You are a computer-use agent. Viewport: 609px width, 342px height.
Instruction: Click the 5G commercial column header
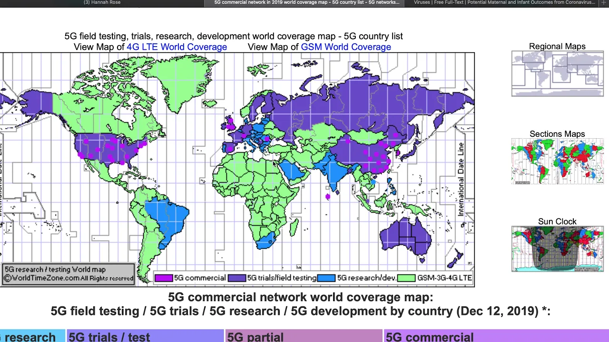(x=430, y=337)
